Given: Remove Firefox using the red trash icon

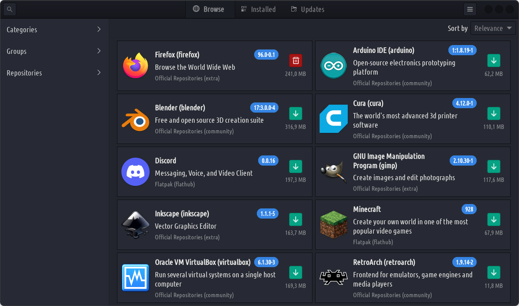Looking at the screenshot, I should tap(296, 60).
